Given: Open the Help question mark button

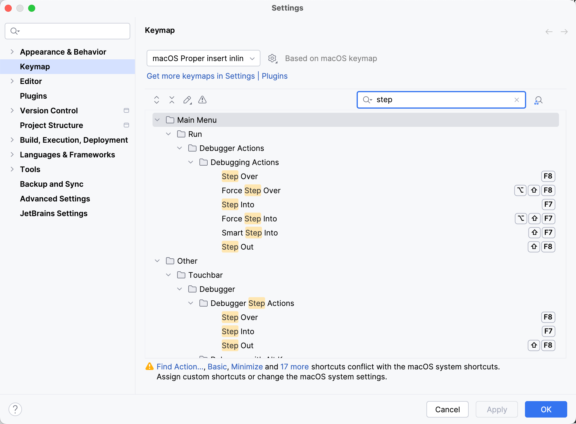Looking at the screenshot, I should 16,409.
